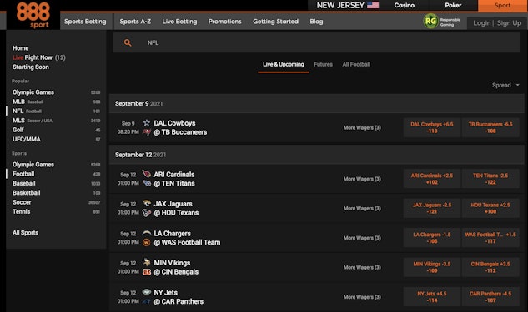The image size is (528, 312).
Task: Click the Tennessee Titans logo
Action: (147, 183)
